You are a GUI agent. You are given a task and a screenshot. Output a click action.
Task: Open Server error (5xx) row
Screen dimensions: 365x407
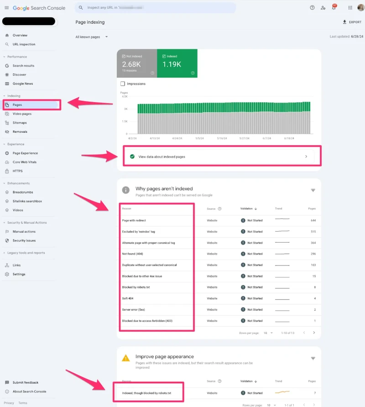[x=219, y=310]
